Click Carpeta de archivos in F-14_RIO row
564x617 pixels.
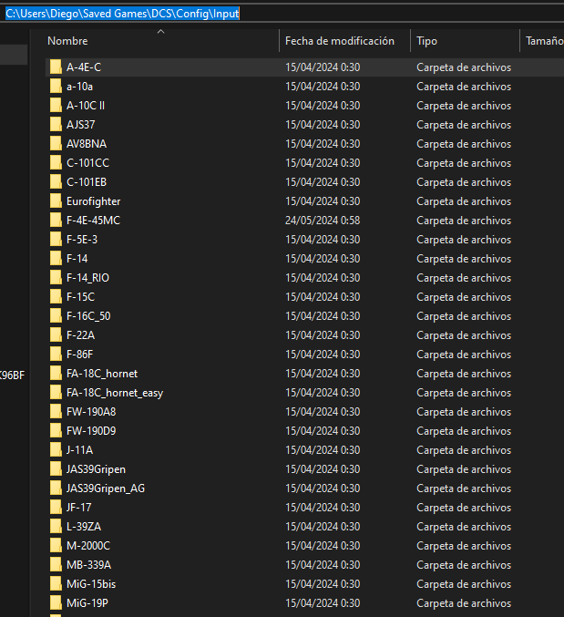pos(464,278)
